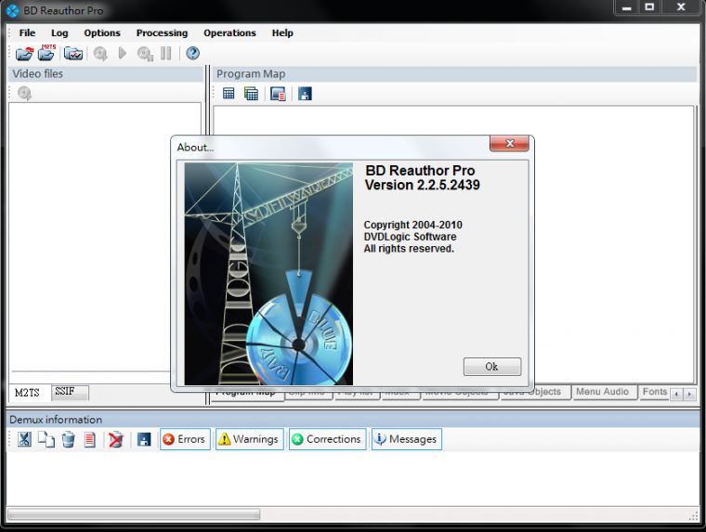This screenshot has width=706, height=532.
Task: Open the Processing menu
Action: (162, 32)
